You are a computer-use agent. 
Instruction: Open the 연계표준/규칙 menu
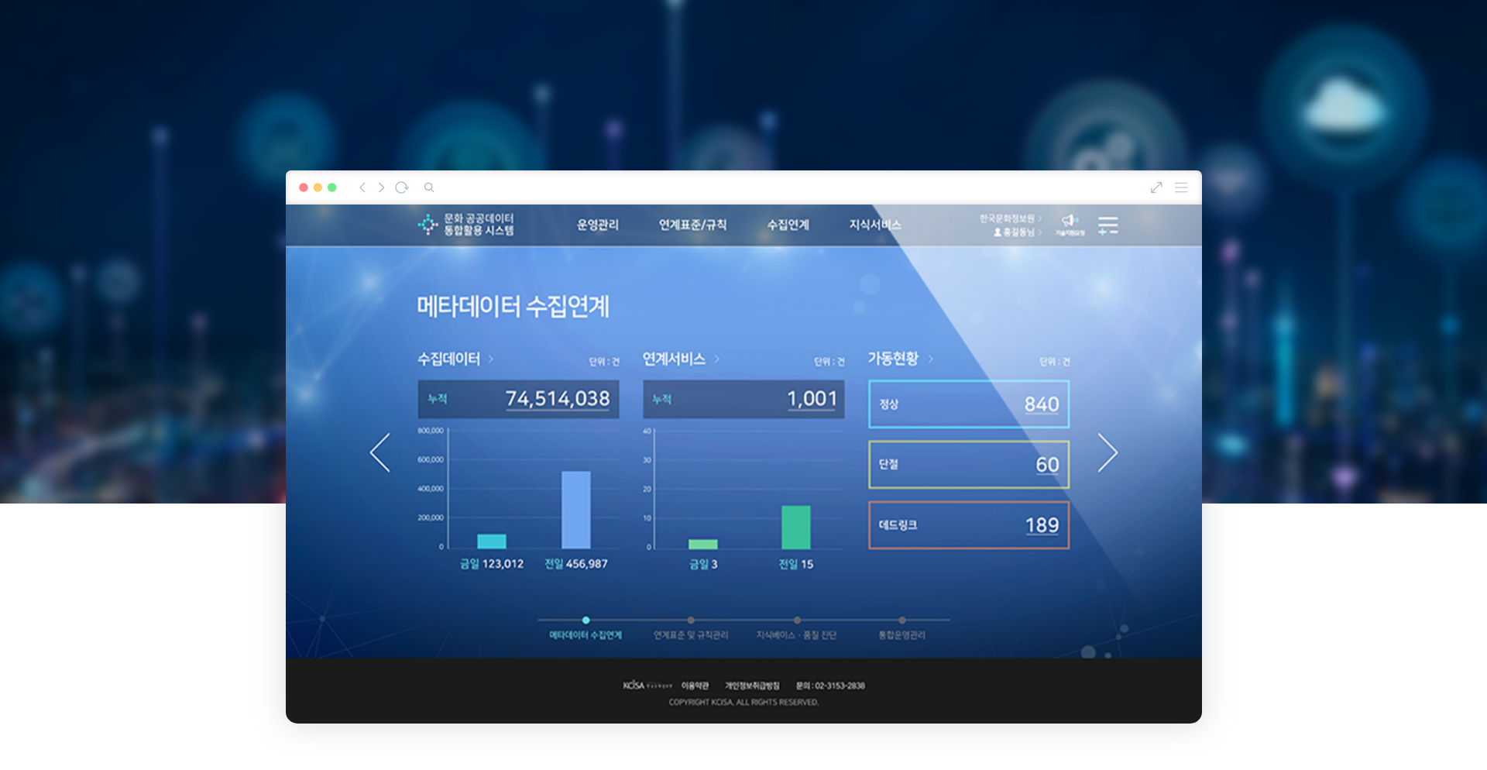[x=692, y=225]
